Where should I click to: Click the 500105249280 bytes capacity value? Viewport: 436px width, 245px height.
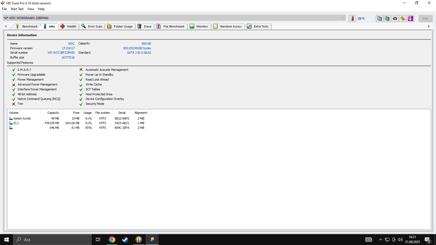pyautogui.click(x=137, y=48)
